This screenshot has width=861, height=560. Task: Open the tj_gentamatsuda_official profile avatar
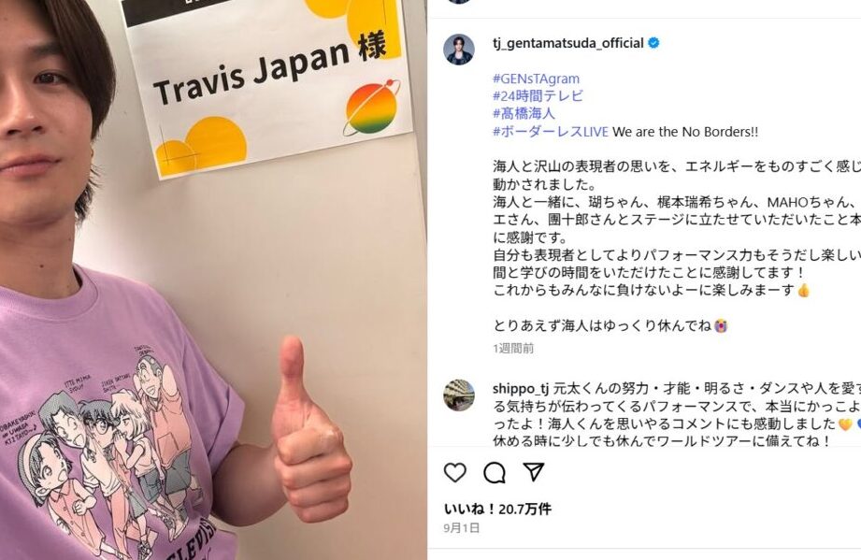(x=459, y=50)
